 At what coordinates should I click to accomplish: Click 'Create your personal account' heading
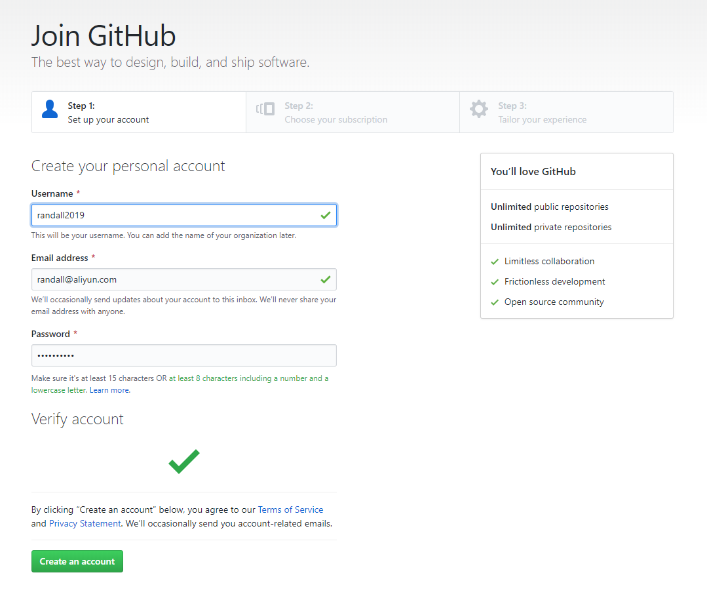tap(128, 167)
